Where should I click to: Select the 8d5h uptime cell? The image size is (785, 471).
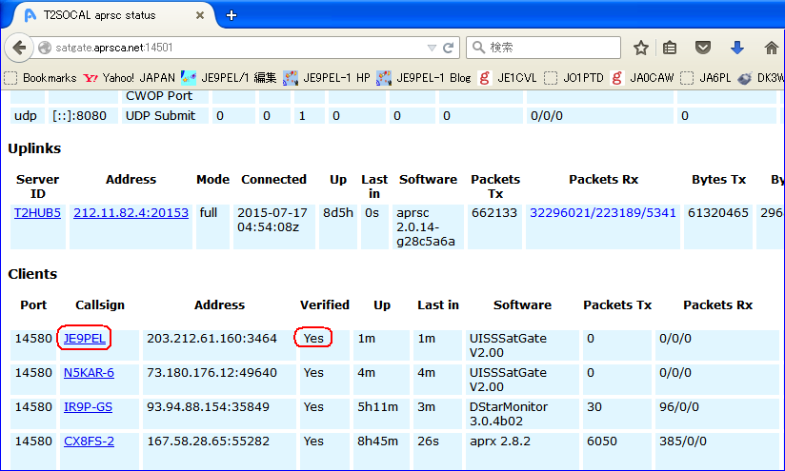click(x=338, y=226)
